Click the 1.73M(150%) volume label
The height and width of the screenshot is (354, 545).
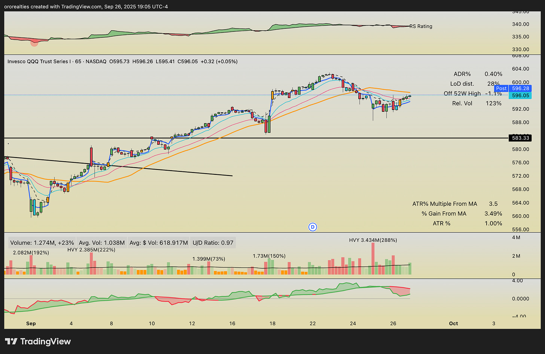click(269, 256)
